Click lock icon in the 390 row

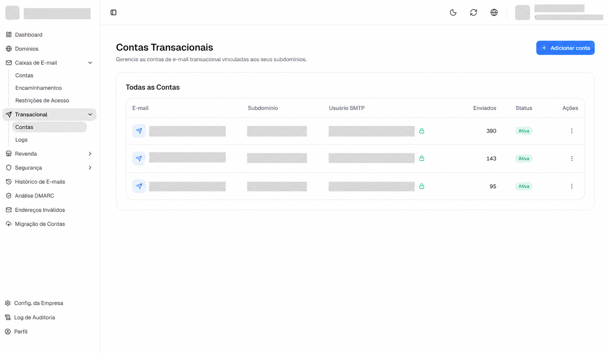tap(421, 131)
